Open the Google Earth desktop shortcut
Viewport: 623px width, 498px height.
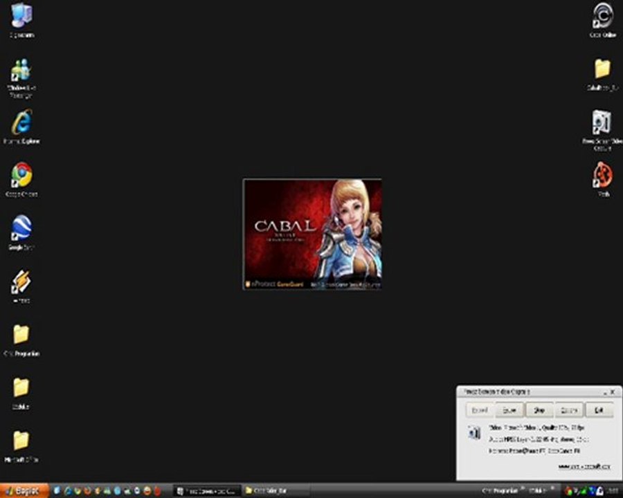21,232
